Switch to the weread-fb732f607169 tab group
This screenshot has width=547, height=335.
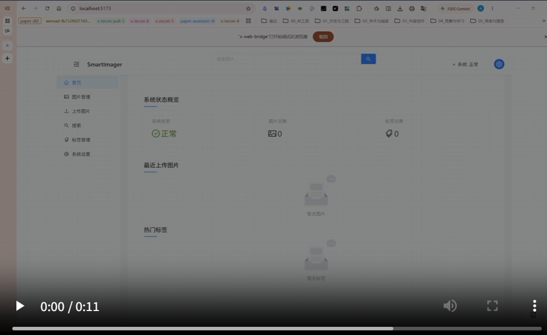point(67,21)
